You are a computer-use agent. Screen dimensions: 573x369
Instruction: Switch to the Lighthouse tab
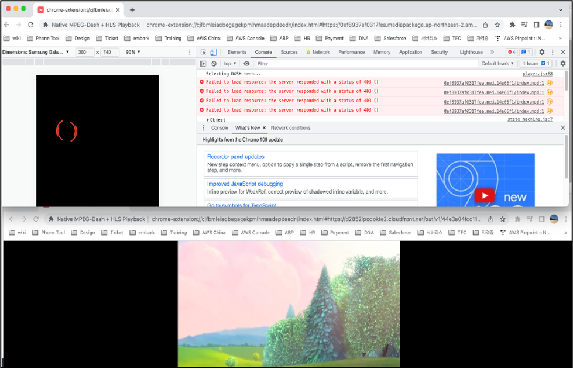471,52
